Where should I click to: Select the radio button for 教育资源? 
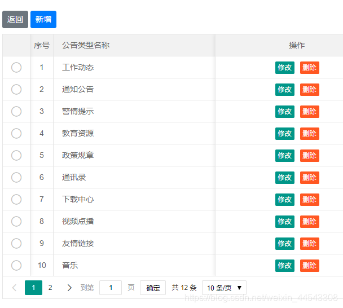pos(16,134)
